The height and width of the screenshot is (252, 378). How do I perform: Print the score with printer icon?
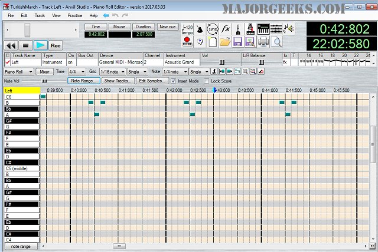tap(263, 42)
